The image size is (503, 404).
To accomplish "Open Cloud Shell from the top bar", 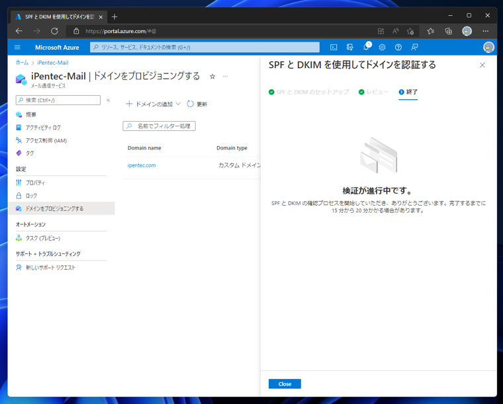I will [x=334, y=48].
